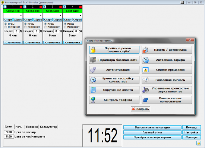The width and height of the screenshot is (205, 148).
Task: Click the warning window icon for Списки процессов
Action: click(145, 70)
